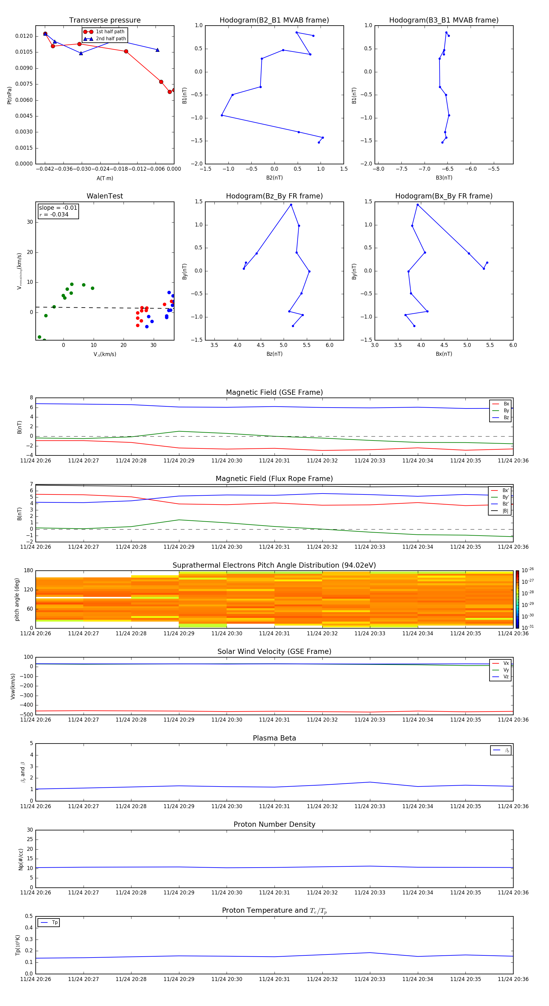Click the "Vz" velocity legend entry
This screenshot has height=1006, width=549.
(x=501, y=676)
